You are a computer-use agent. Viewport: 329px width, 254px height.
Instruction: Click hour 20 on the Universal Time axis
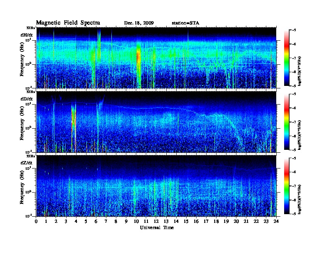click(236, 221)
